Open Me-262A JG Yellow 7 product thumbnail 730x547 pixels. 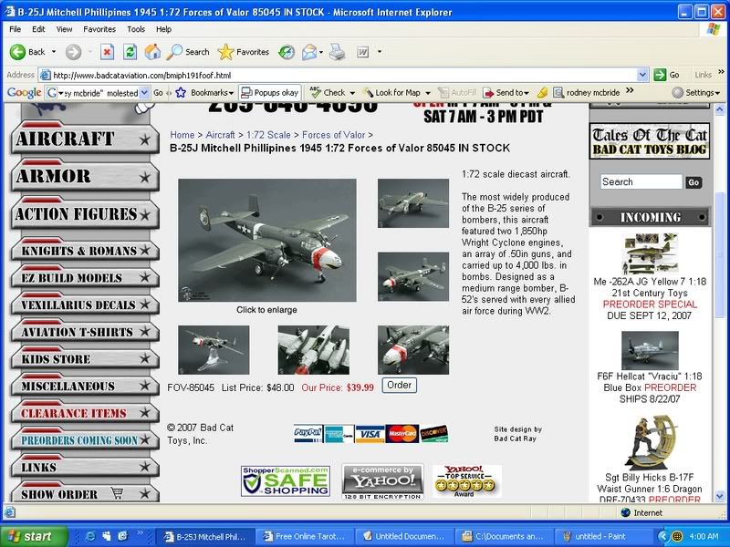tap(650, 253)
